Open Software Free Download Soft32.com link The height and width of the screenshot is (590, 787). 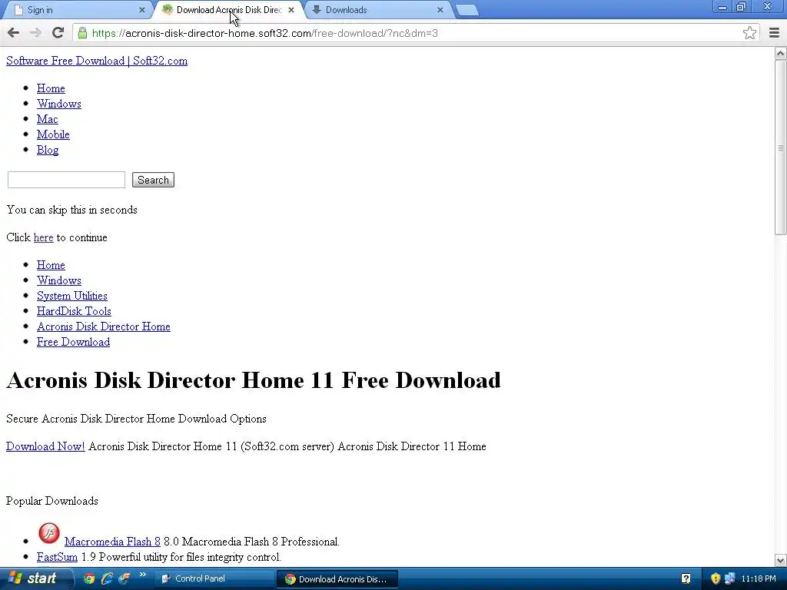pyautogui.click(x=97, y=61)
